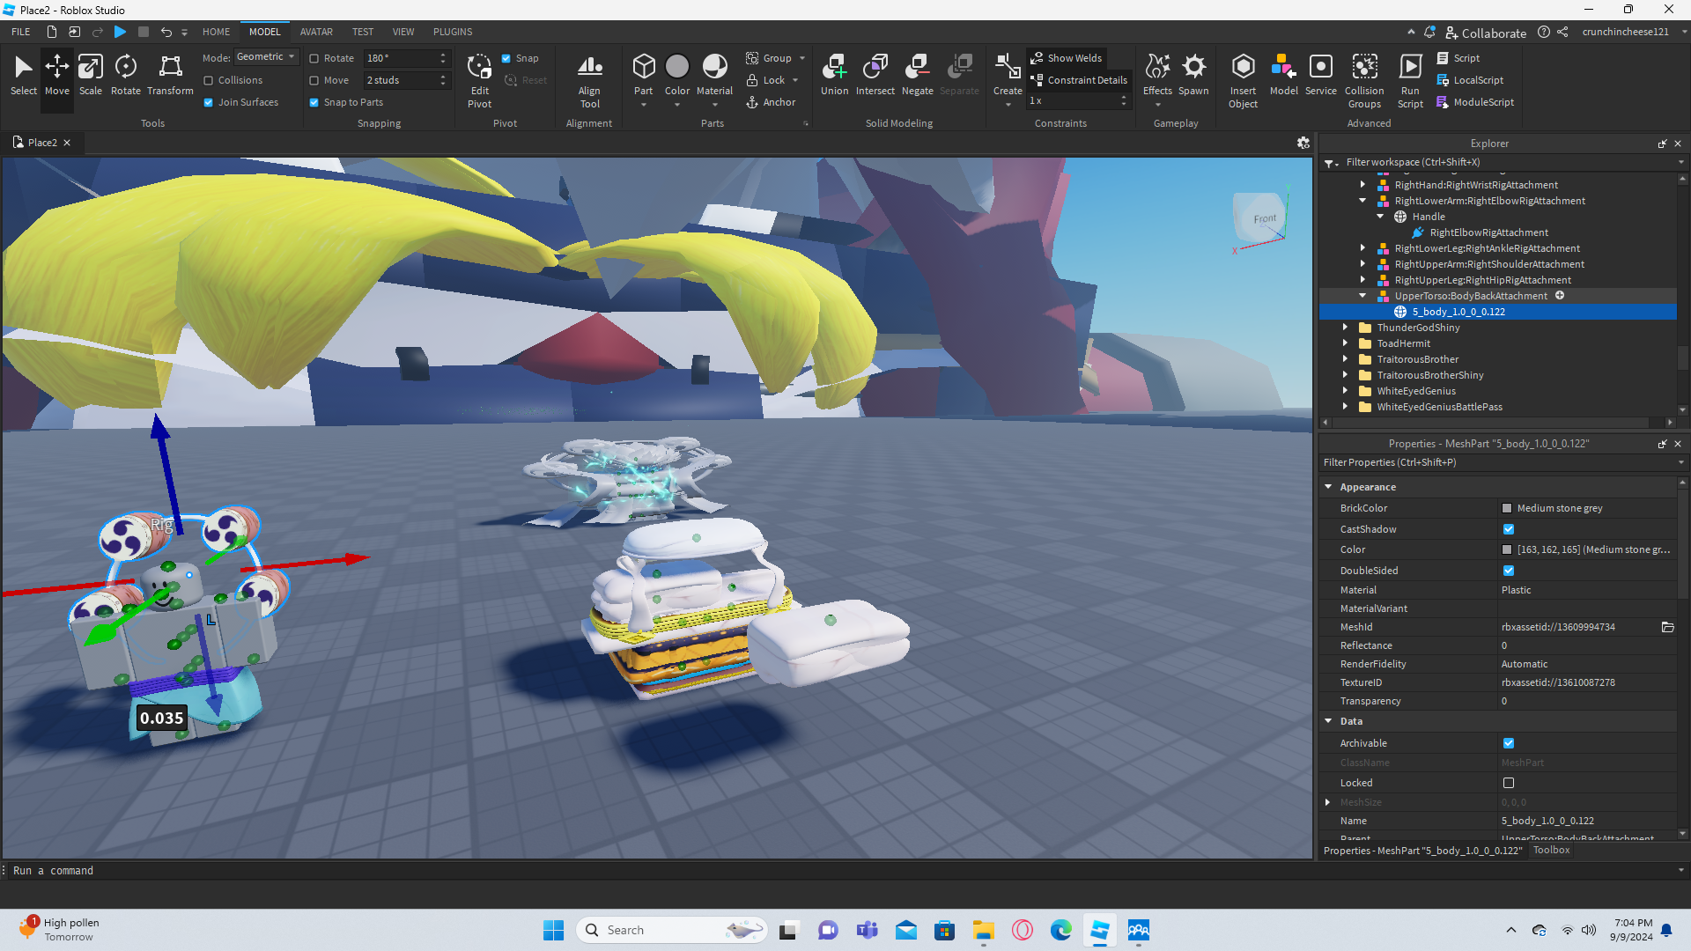Click the Union solid modeling icon

[834, 74]
